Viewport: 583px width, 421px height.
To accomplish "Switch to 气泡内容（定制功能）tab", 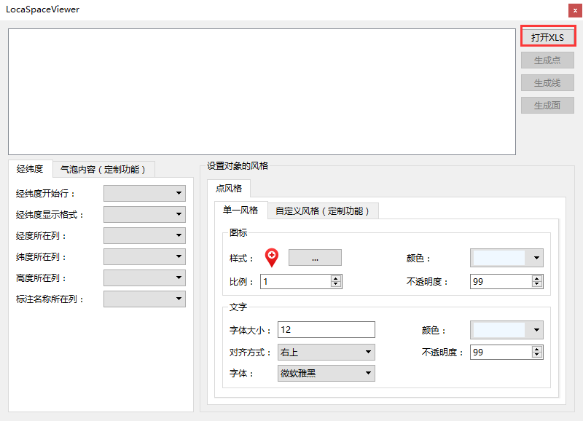I will (103, 170).
